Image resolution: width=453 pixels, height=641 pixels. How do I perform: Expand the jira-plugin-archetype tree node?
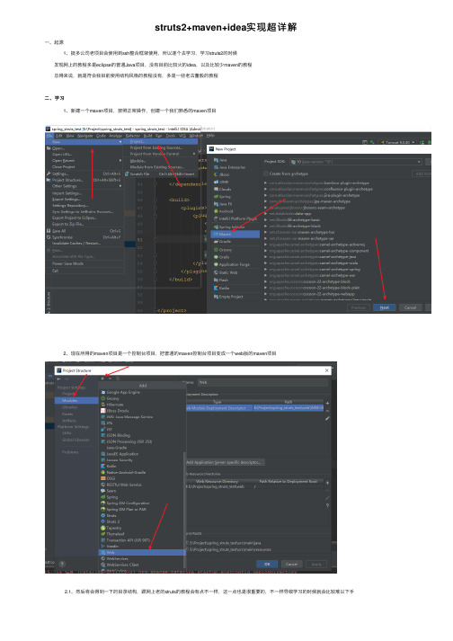[x=265, y=195]
